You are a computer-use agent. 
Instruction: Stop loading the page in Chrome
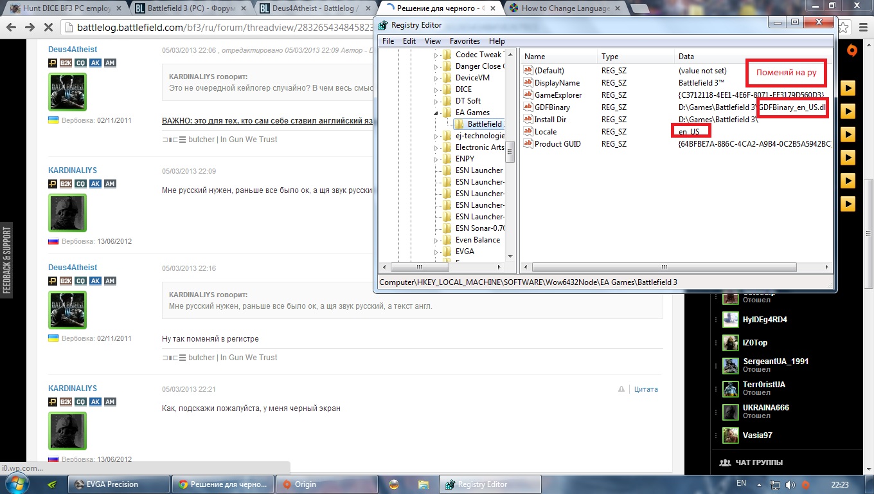point(49,28)
